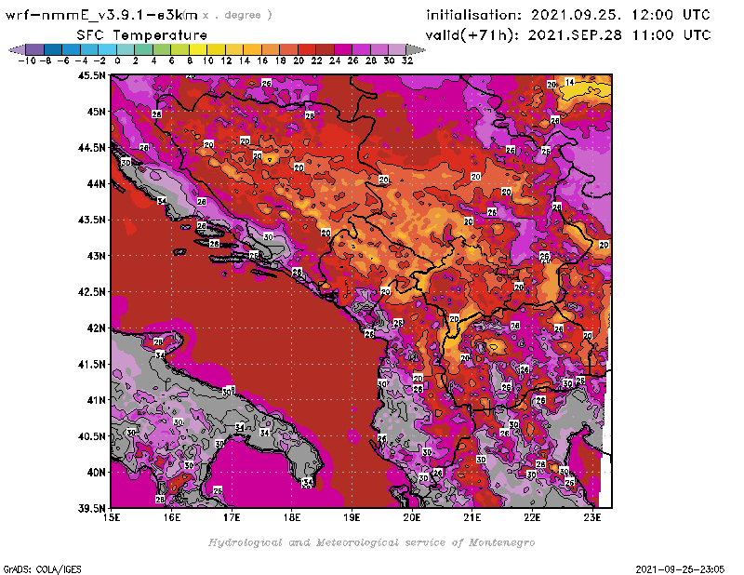Click the orange 14 to 16 legend swatch

(x=252, y=49)
